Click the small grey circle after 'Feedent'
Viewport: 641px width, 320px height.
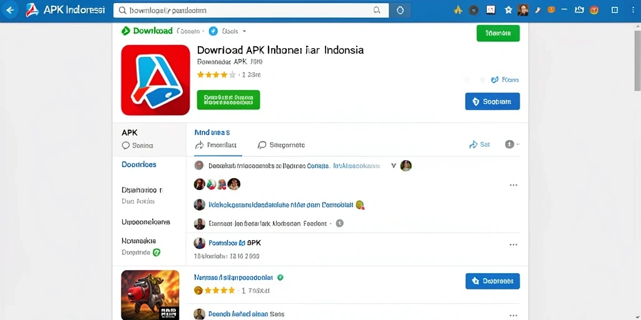tap(339, 223)
